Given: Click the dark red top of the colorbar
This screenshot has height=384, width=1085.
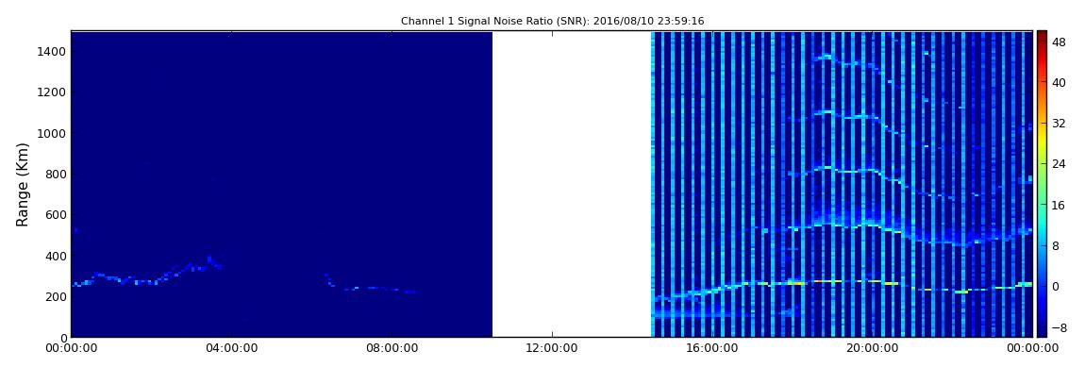Looking at the screenshot, I should 1042,36.
